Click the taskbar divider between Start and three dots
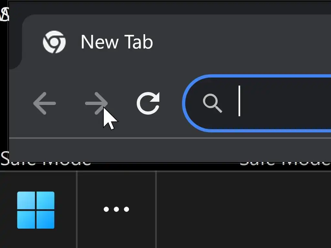 [77, 210]
